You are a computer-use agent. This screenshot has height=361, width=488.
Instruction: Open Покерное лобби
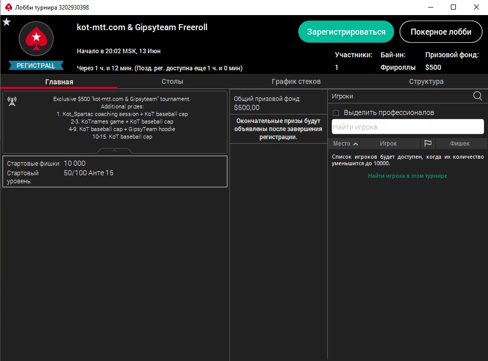coord(441,32)
